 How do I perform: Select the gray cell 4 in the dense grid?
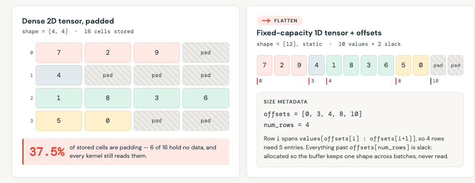tap(59, 75)
